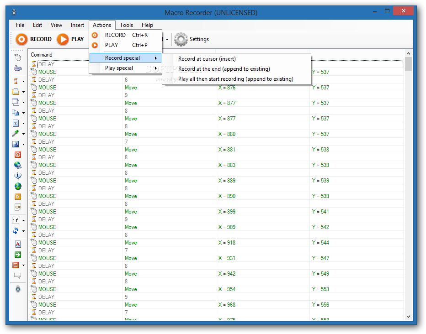Click the image picture icon in sidebar
426x334 pixels.
click(x=16, y=144)
